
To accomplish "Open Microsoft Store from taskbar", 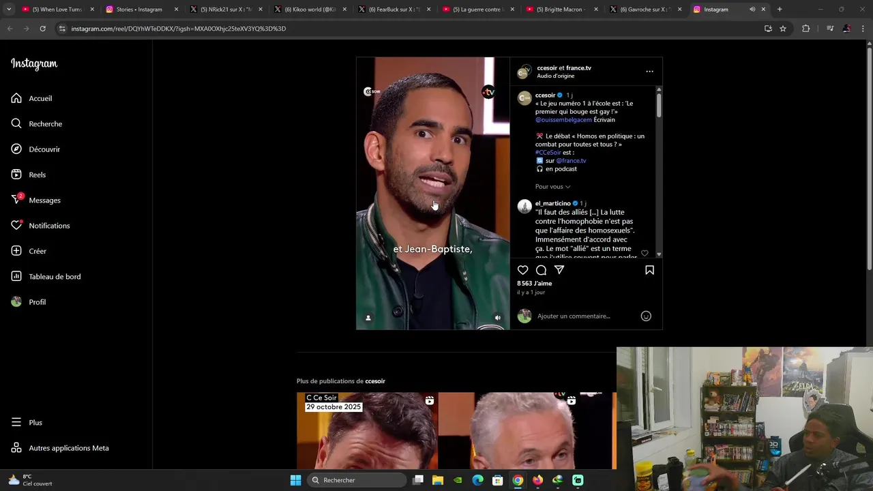I will [498, 480].
